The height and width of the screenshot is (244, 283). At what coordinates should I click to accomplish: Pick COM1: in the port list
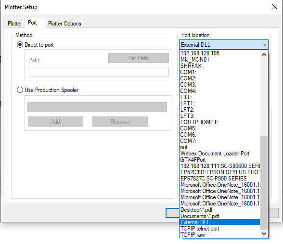coord(219,72)
